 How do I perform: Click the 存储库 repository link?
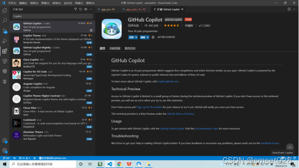pos(189,25)
